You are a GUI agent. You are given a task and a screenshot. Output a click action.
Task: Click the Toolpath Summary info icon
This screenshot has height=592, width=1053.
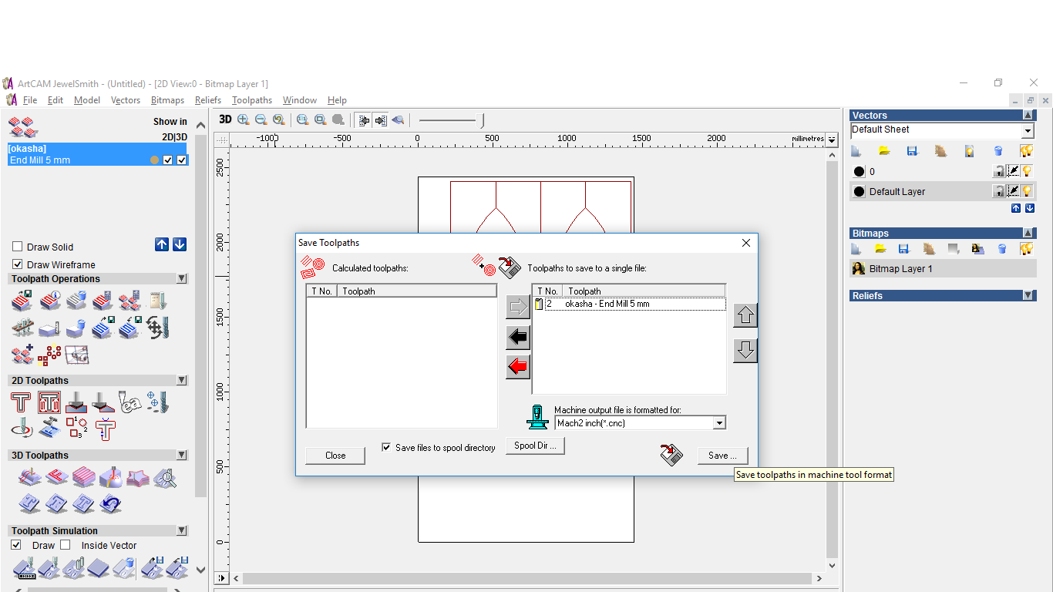[x=49, y=301]
